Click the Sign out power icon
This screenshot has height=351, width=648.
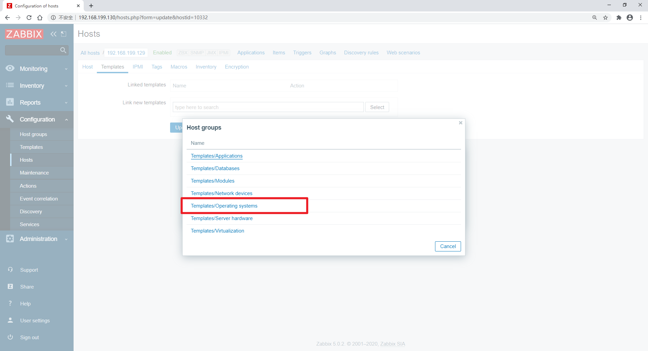pyautogui.click(x=10, y=337)
